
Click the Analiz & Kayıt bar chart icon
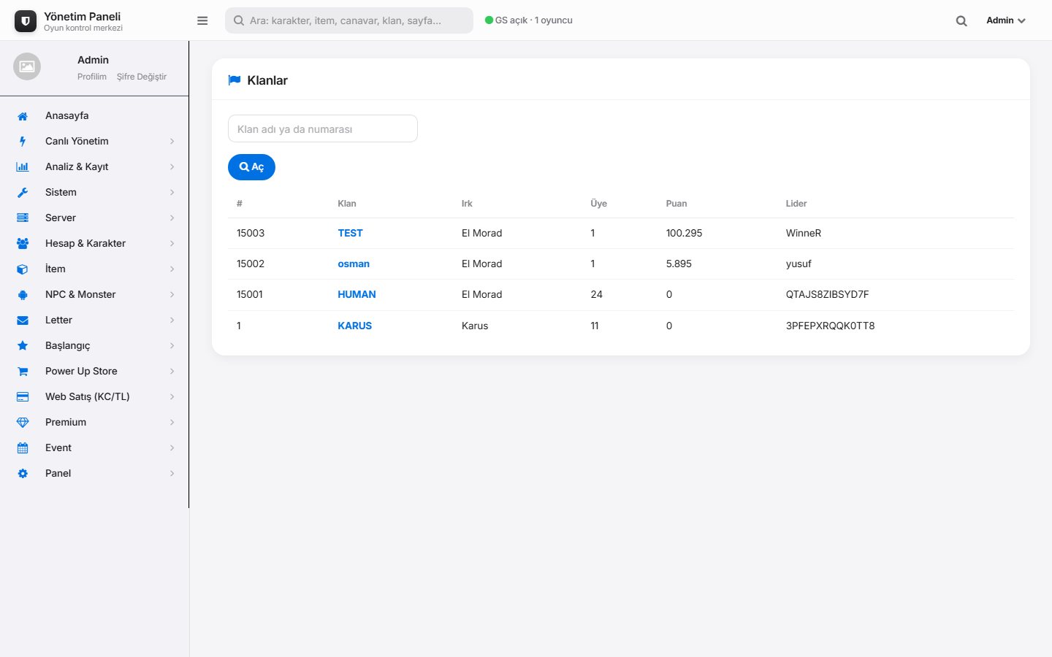pos(23,167)
